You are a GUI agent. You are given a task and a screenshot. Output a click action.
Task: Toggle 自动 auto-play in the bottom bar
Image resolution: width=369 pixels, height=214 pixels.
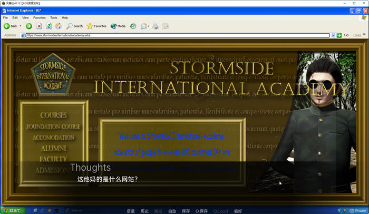coord(172,211)
